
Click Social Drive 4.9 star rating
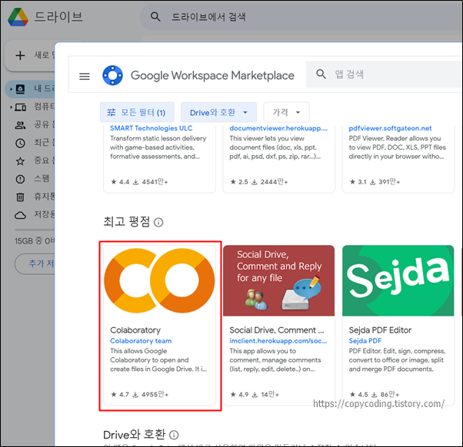[239, 395]
